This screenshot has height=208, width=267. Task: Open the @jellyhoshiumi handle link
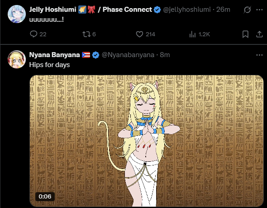click(187, 10)
